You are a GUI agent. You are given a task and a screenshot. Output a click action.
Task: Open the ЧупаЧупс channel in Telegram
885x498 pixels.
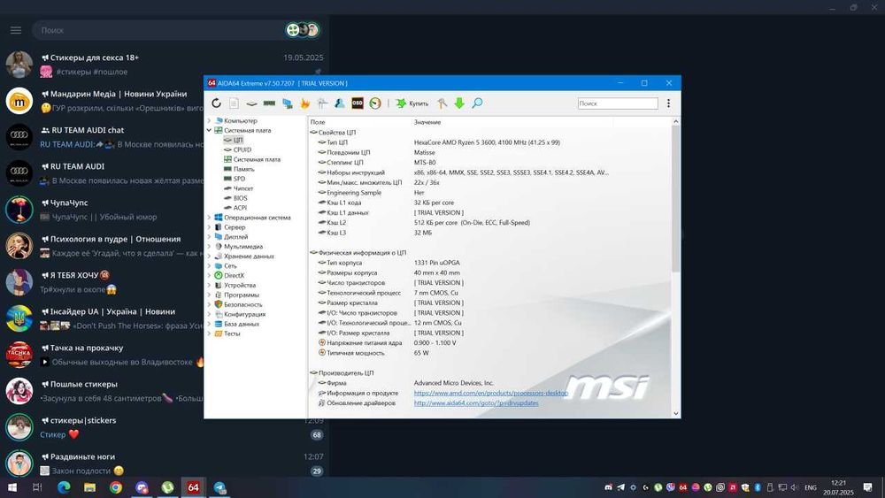tap(103, 210)
